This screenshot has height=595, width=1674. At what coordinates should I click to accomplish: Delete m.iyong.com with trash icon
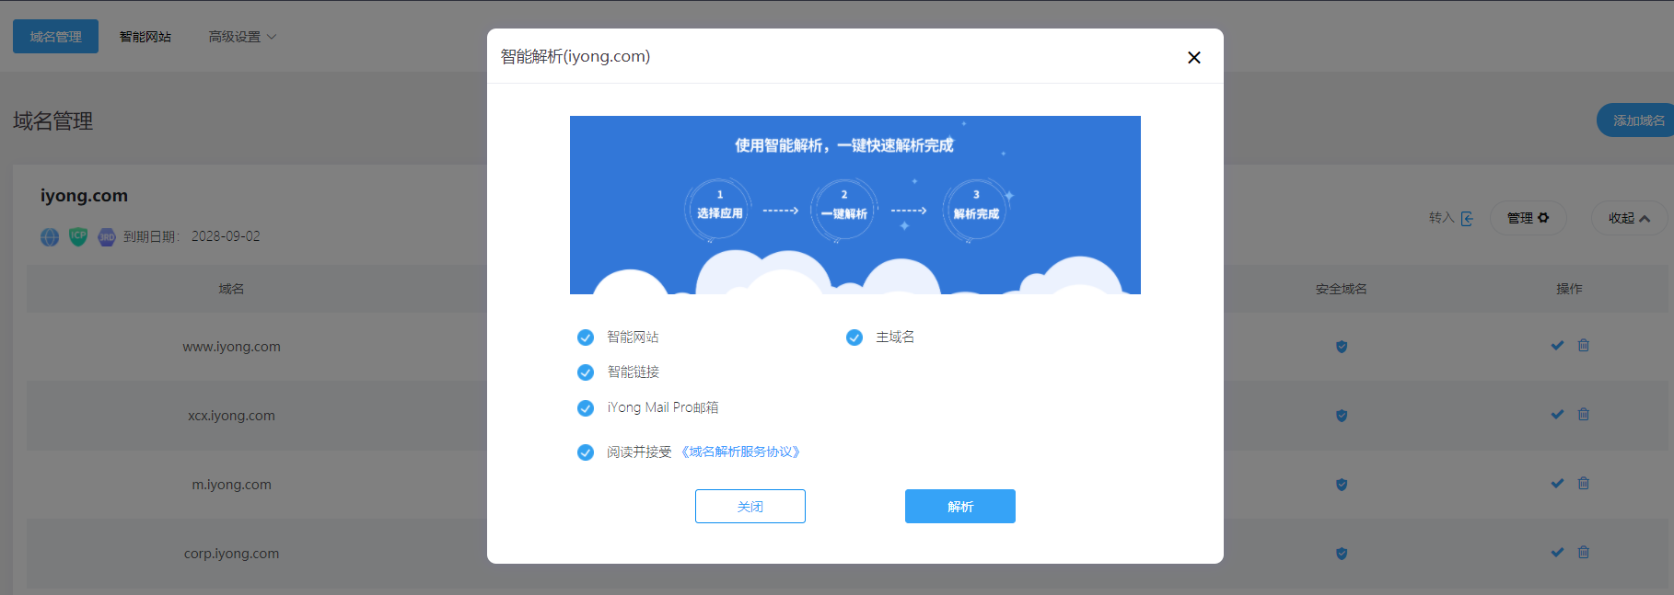(1584, 484)
